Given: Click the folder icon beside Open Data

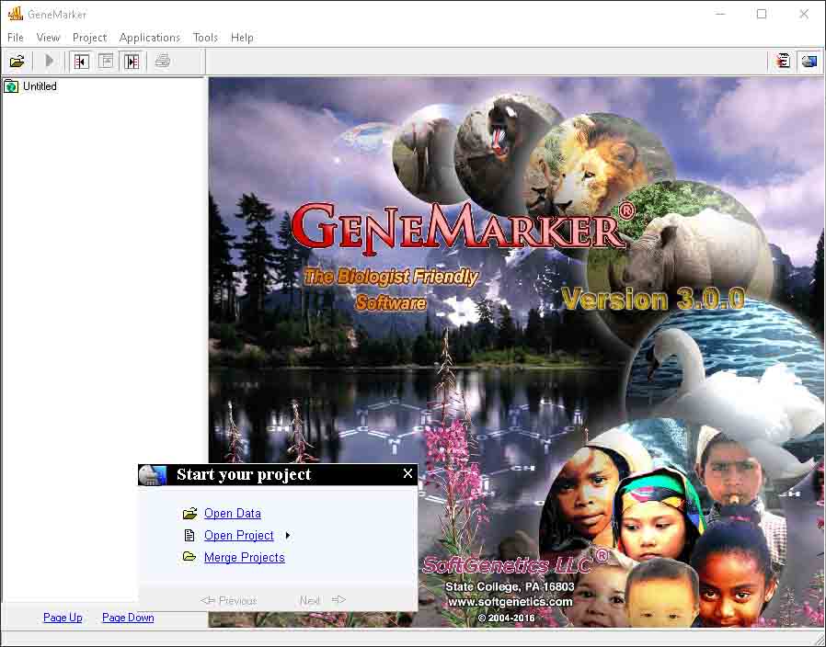Looking at the screenshot, I should (189, 513).
